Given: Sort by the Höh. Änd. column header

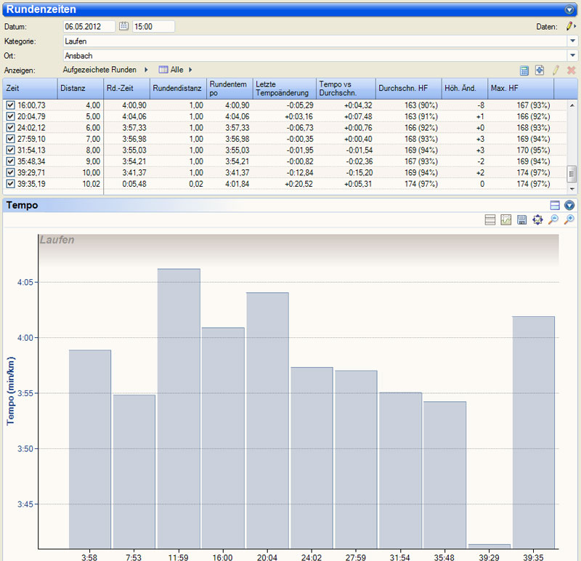Looking at the screenshot, I should [465, 88].
